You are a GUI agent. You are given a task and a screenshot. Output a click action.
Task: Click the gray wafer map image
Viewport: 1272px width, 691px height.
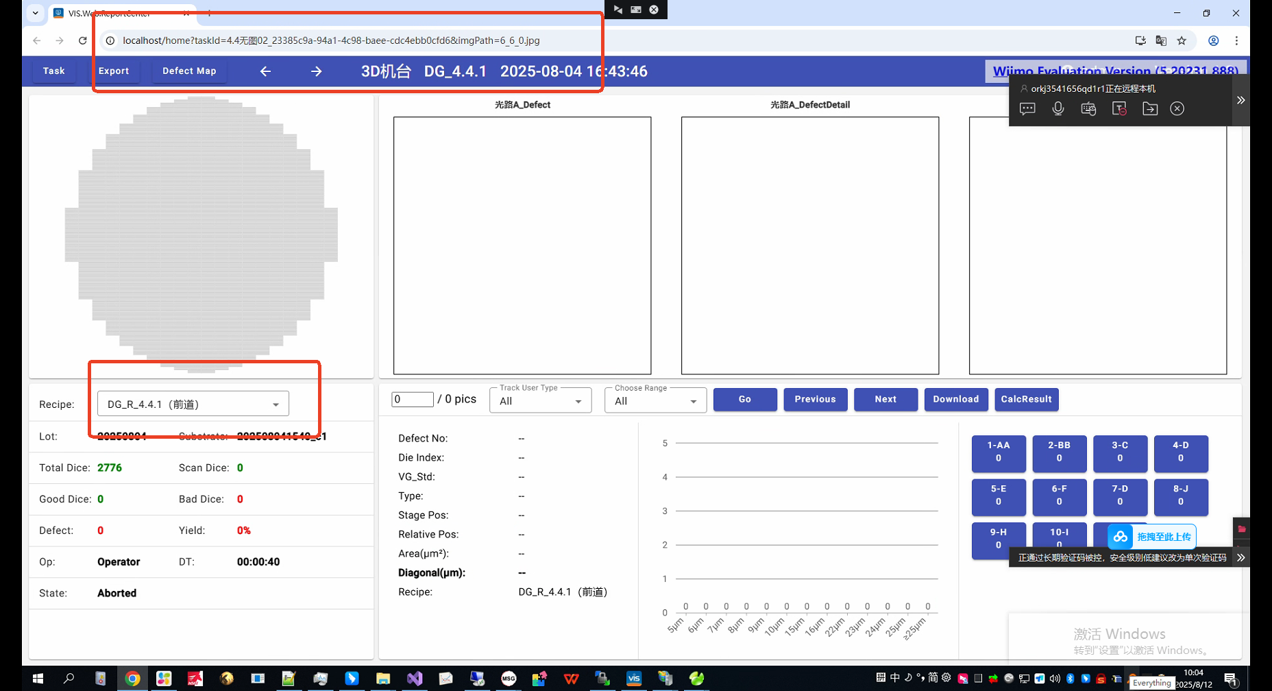201,234
